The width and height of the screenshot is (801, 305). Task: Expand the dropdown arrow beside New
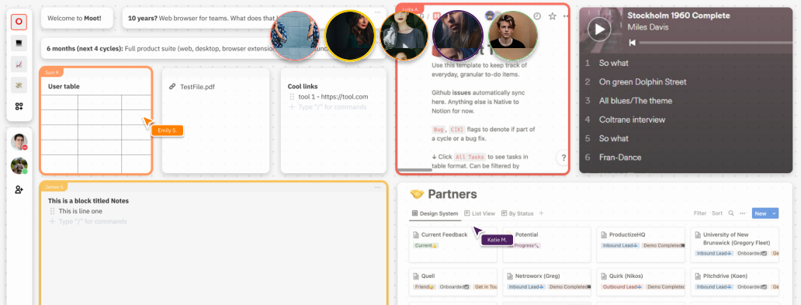pyautogui.click(x=775, y=213)
